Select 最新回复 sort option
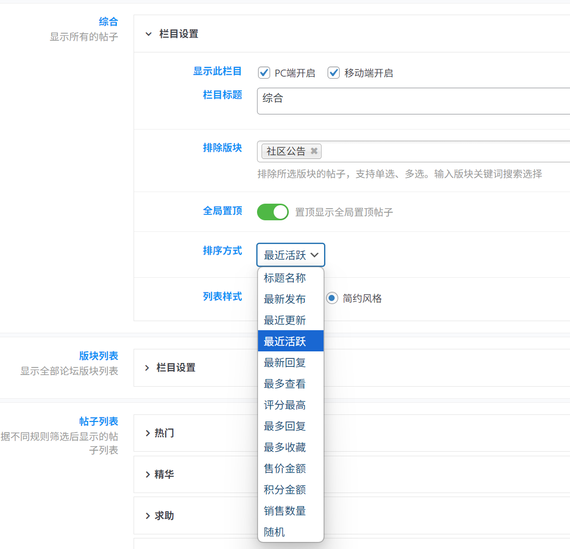The image size is (570, 549). click(285, 362)
